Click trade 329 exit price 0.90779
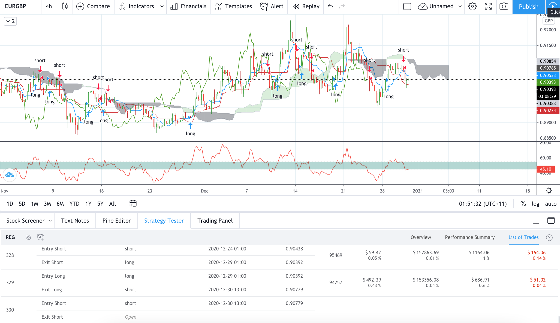560x323 pixels. click(294, 290)
